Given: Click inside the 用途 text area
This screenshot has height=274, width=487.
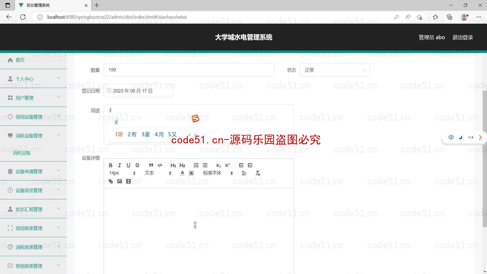Looking at the screenshot, I should (199, 124).
